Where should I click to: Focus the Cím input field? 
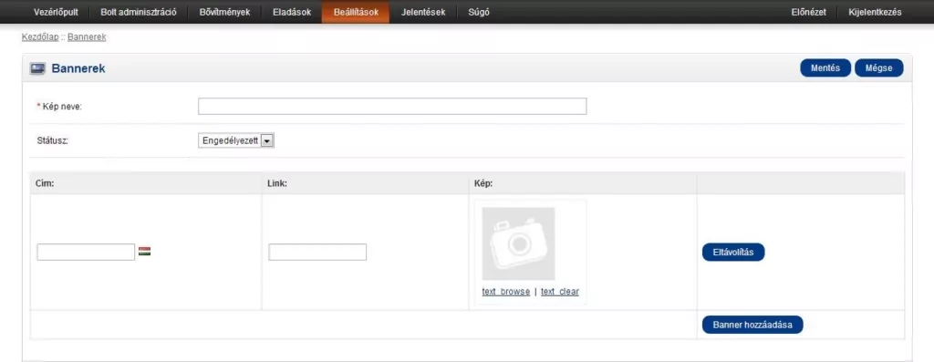coord(86,252)
